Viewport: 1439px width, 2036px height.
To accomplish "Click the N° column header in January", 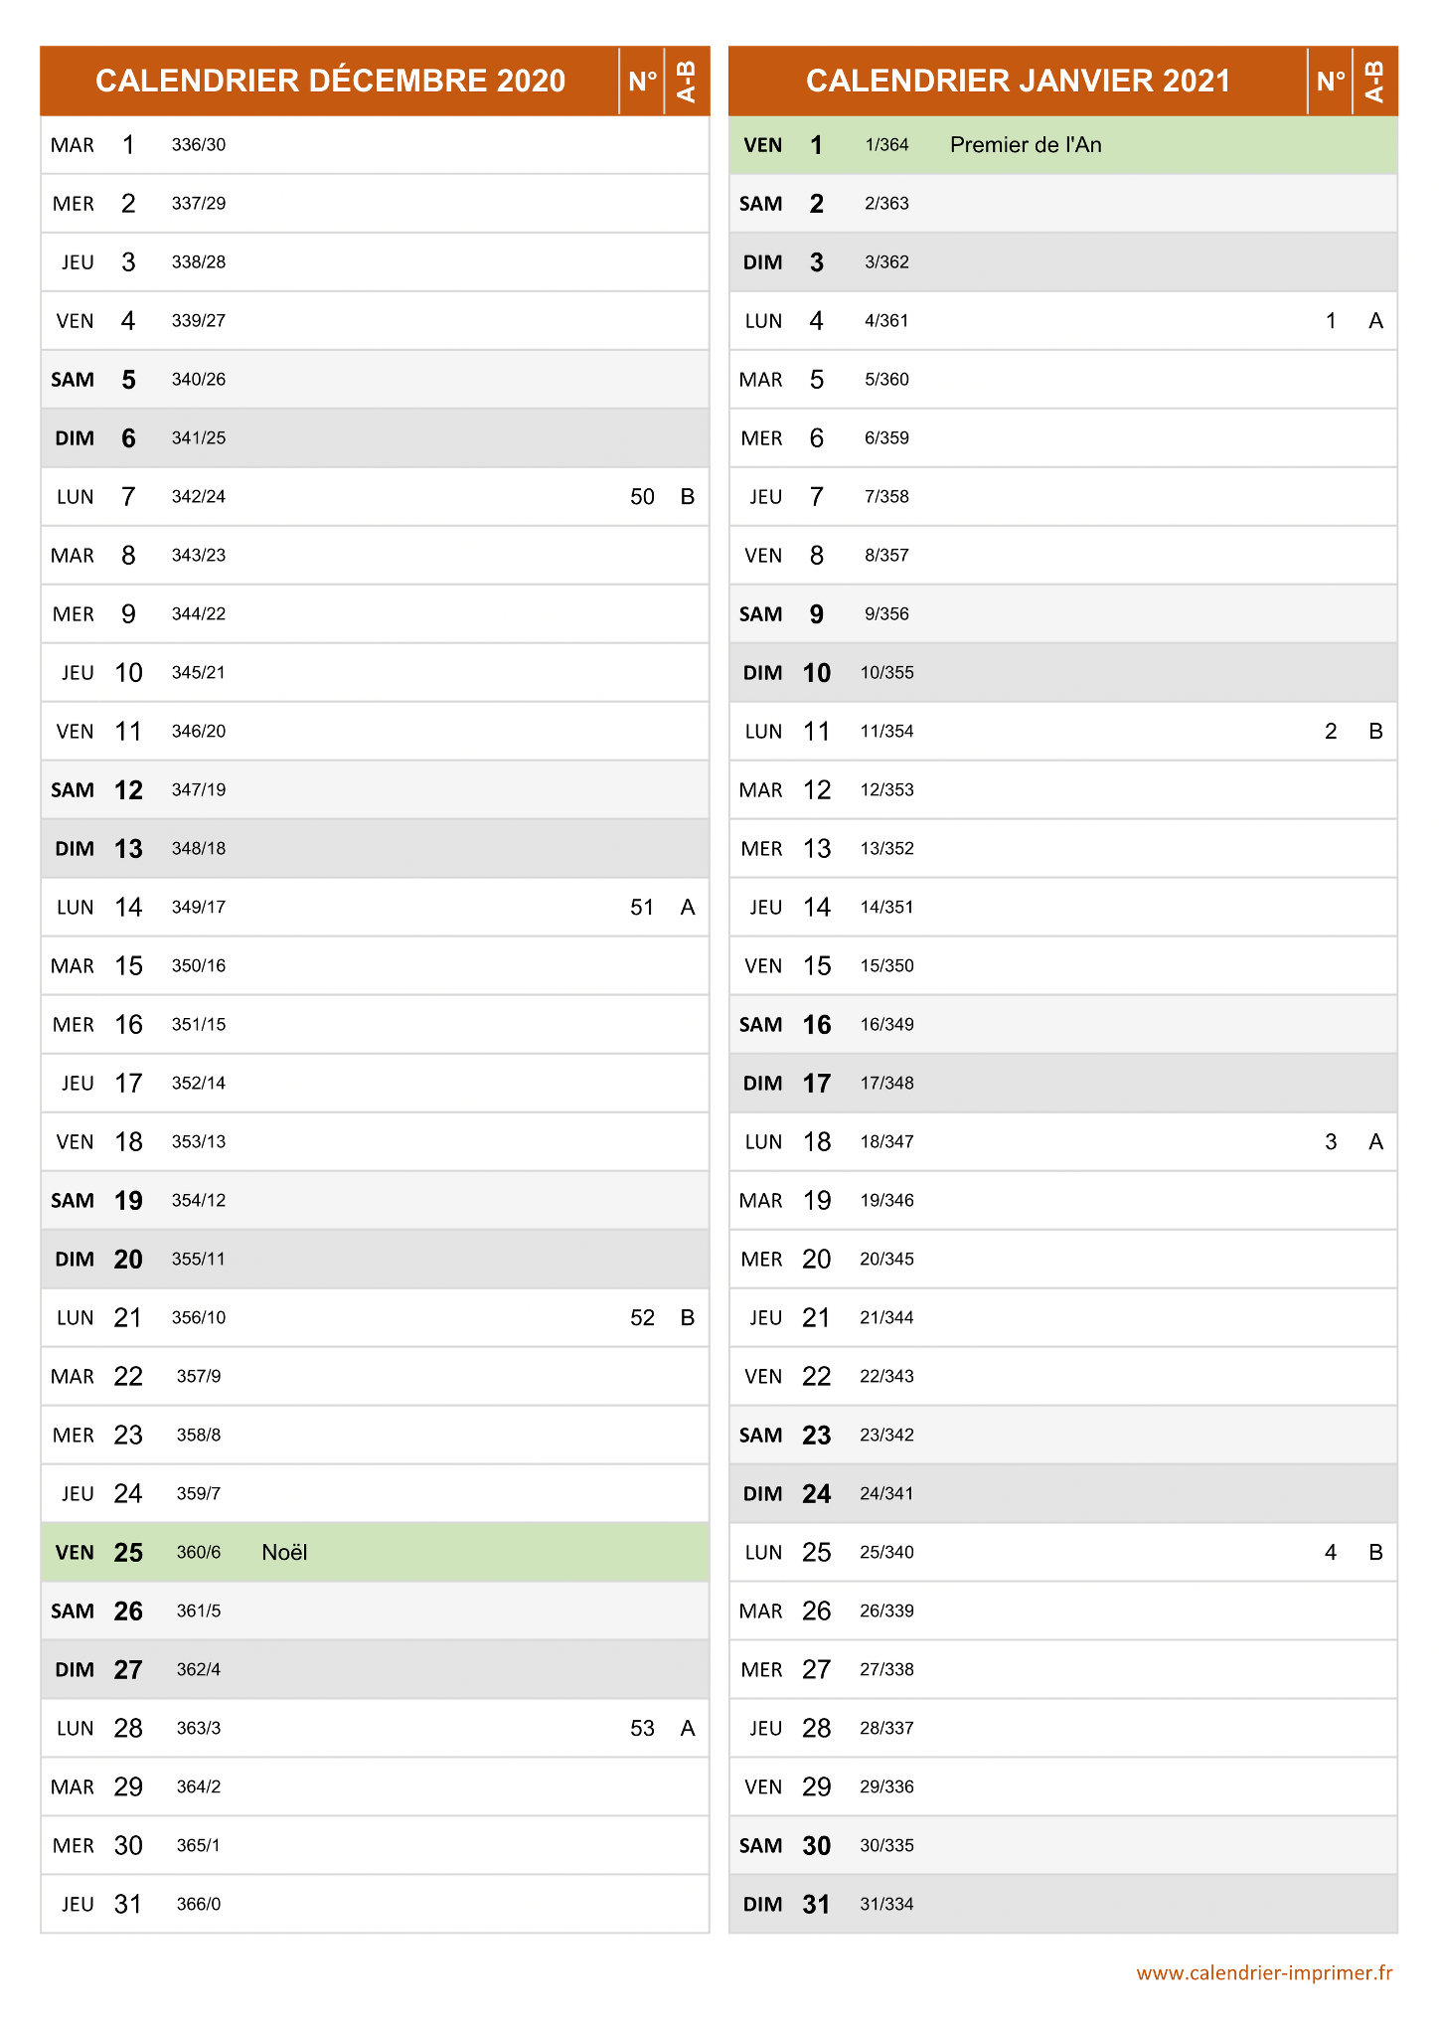I will (1331, 81).
